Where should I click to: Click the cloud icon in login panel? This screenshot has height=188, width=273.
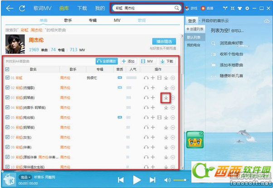click(267, 21)
